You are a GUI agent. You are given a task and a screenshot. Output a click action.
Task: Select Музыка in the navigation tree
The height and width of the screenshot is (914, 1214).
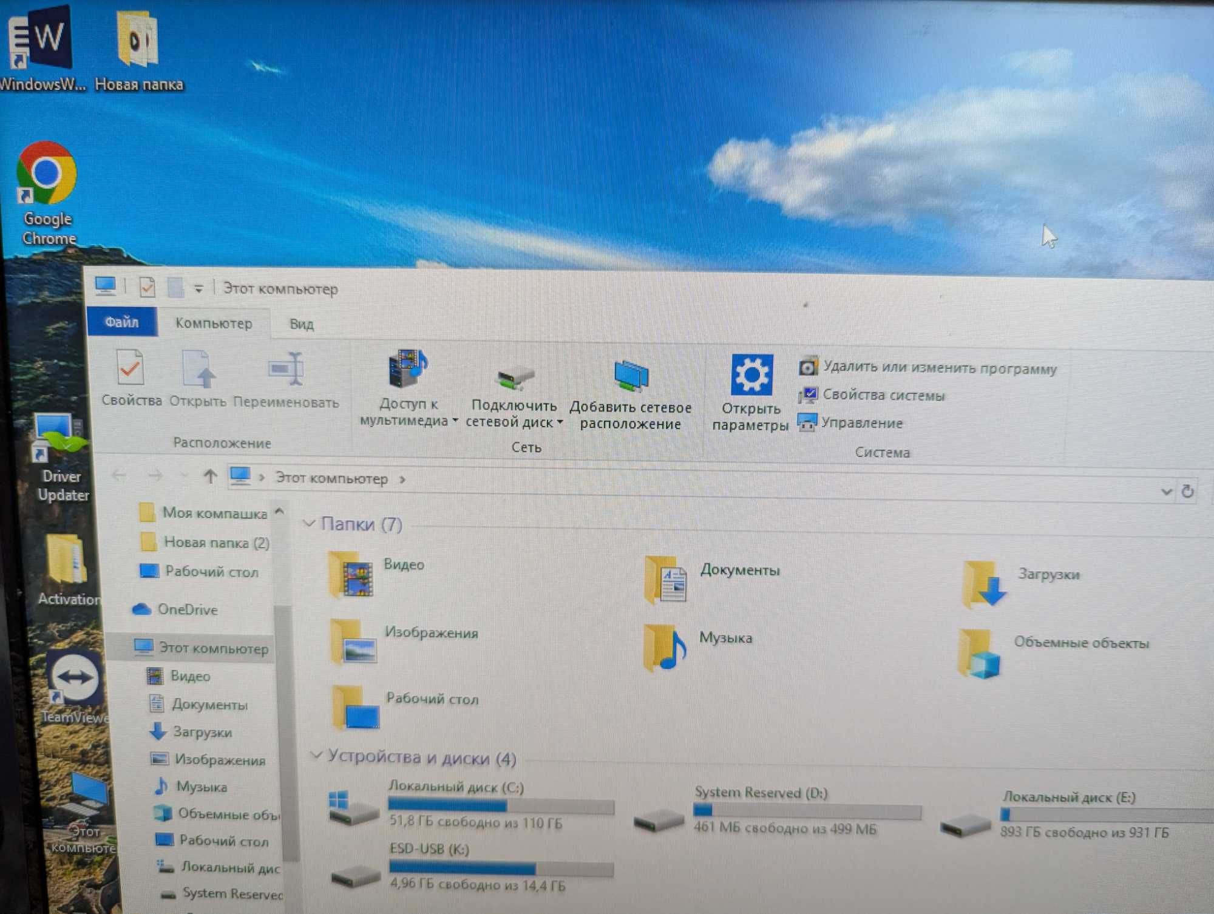[191, 787]
